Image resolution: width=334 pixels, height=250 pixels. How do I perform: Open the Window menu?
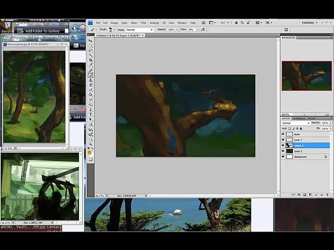(182, 23)
